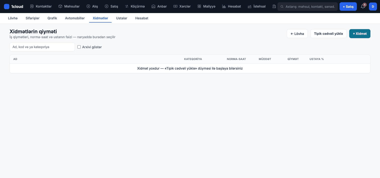Click the 1cloud logo icon
Screen dimensions: 380x178
point(7,7)
